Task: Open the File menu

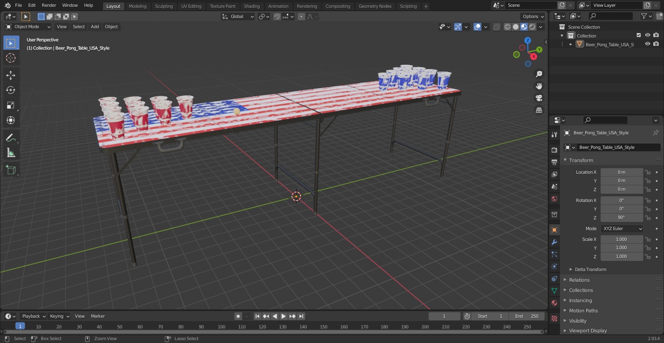Action: [x=18, y=5]
